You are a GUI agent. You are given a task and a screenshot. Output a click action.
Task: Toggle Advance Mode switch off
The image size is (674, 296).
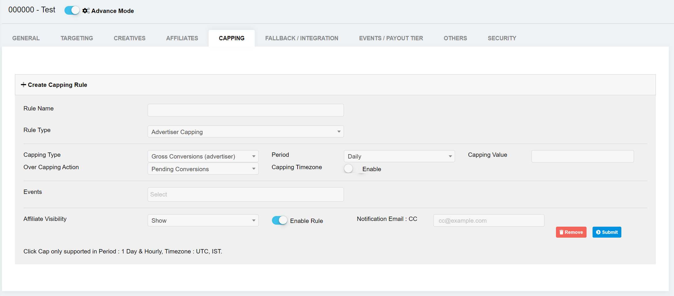72,10
